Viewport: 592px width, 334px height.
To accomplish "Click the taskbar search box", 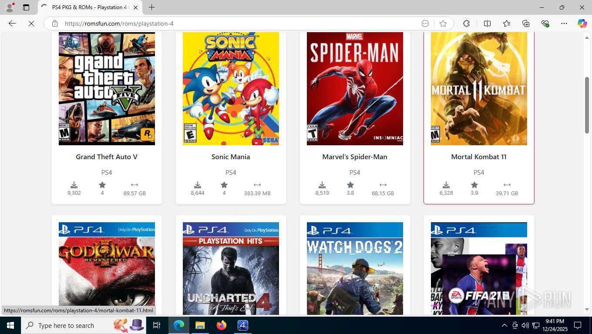I will coord(84,325).
